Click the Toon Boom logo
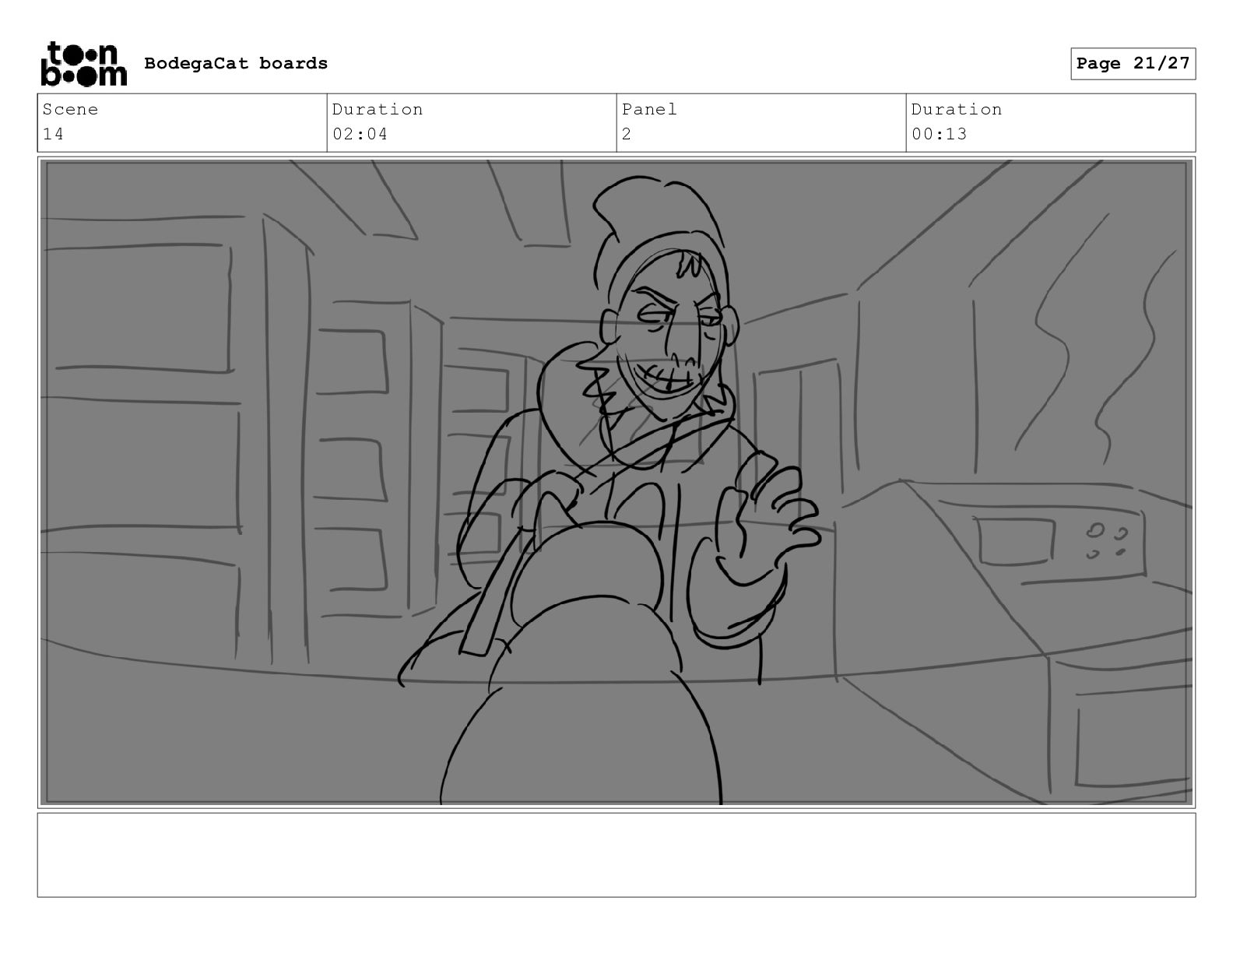The height and width of the screenshot is (953, 1233). pyautogui.click(x=83, y=63)
